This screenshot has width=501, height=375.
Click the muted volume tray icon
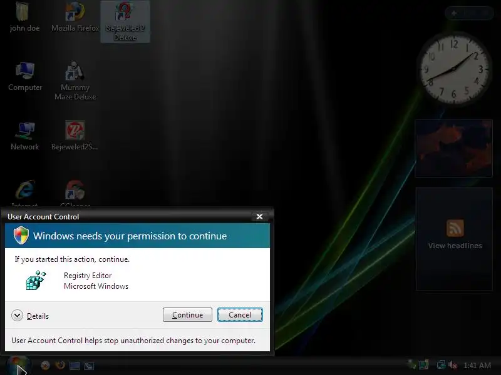[x=453, y=365]
